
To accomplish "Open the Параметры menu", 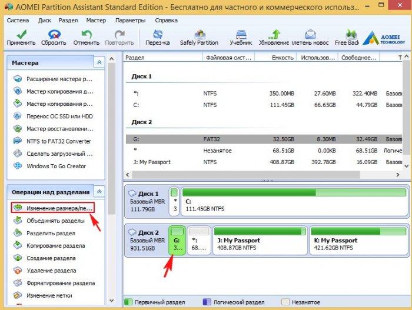I will tap(130, 20).
